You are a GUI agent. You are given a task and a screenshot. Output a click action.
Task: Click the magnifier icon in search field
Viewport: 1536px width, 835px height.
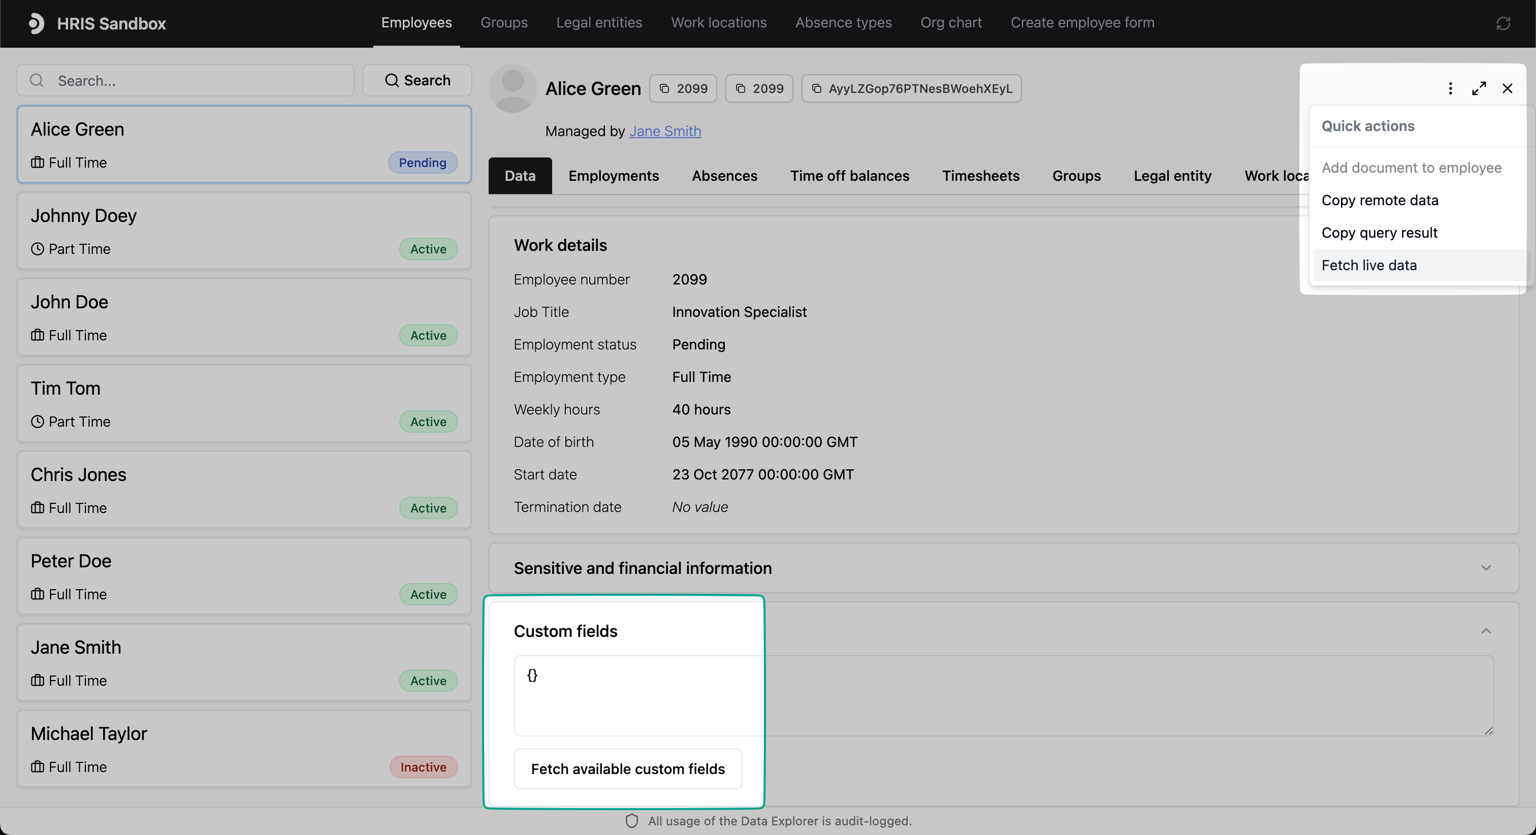[37, 81]
